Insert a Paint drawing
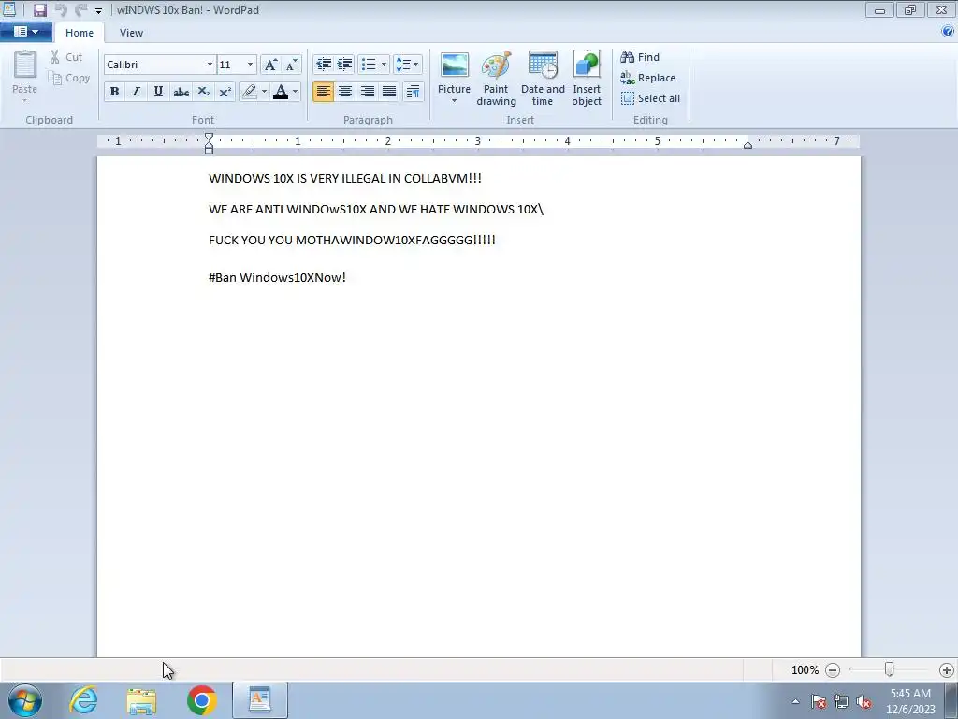This screenshot has height=719, width=958. (496, 79)
